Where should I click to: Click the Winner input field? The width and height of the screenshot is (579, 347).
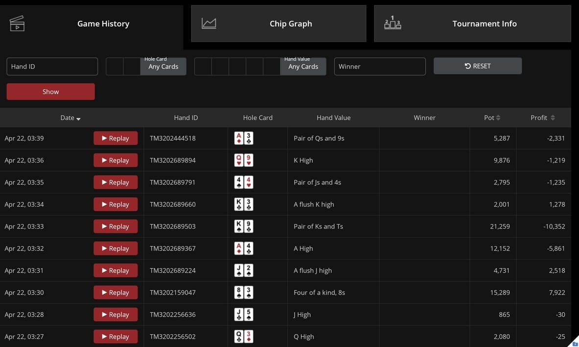coord(380,66)
